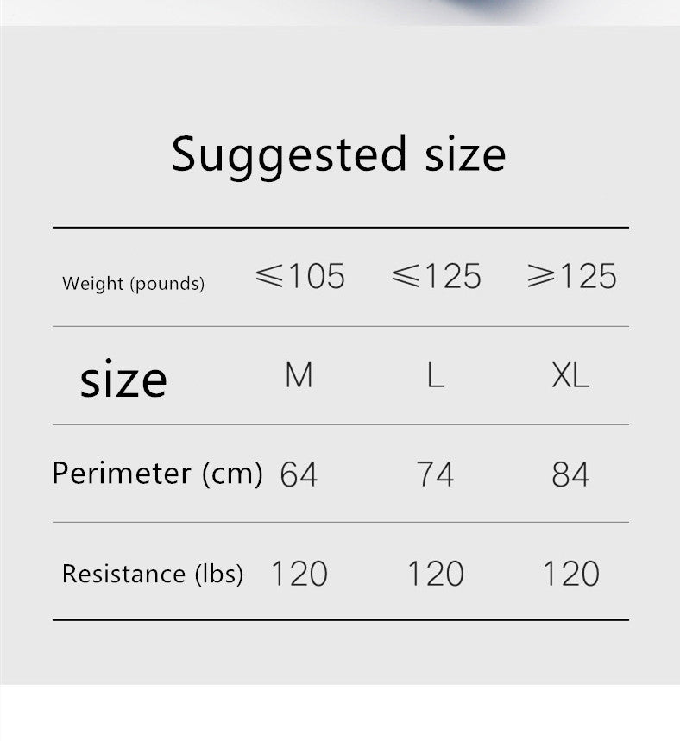Screen dimensions: 680x741
Task: Click the resistance 120 under size L
Action: click(x=435, y=574)
